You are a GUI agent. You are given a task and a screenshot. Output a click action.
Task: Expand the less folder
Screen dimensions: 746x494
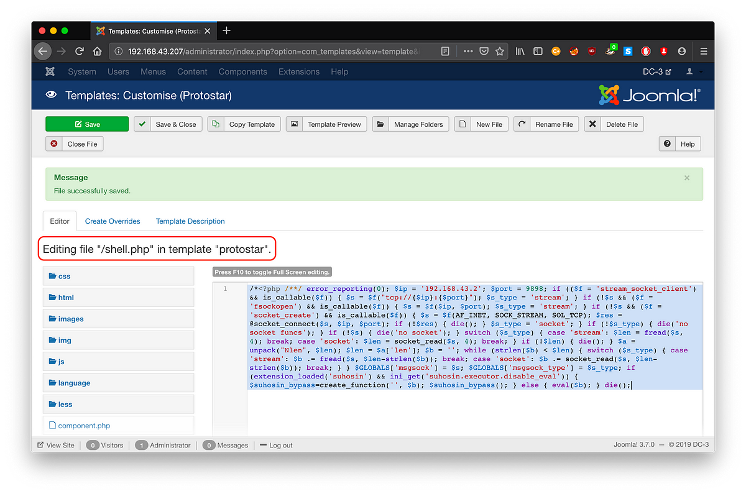click(118, 405)
